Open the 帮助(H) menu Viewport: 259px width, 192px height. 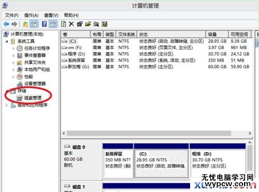pos(71,15)
